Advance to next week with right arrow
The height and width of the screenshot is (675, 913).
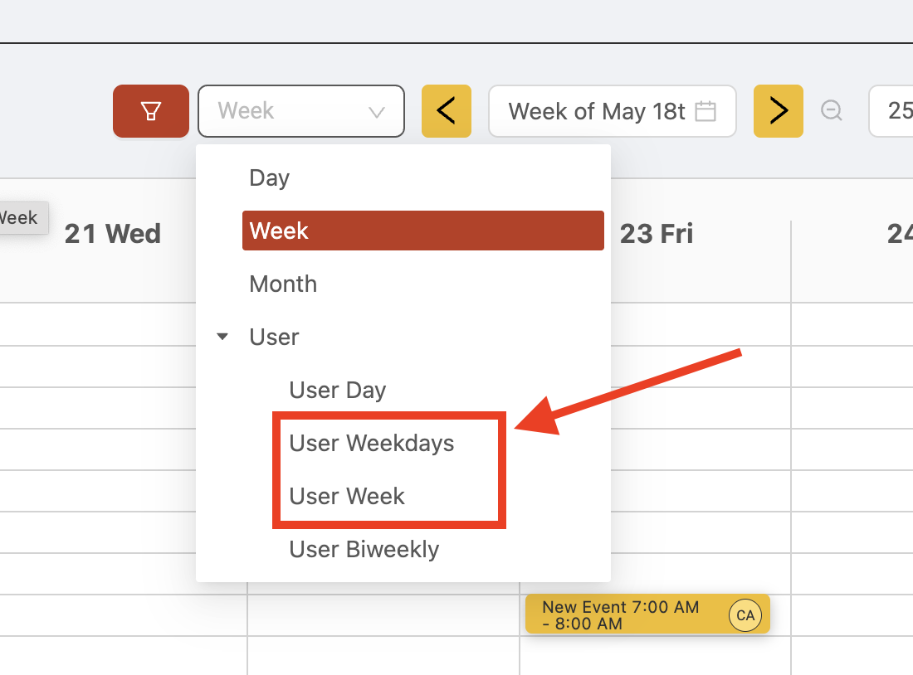[779, 111]
